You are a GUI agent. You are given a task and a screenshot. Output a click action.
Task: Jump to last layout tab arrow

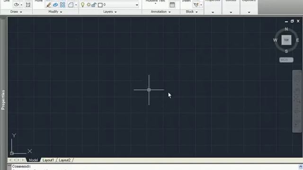23,160
